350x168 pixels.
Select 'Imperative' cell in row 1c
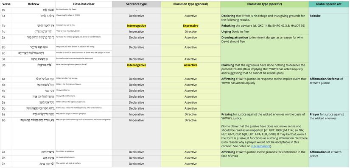point(136,32)
